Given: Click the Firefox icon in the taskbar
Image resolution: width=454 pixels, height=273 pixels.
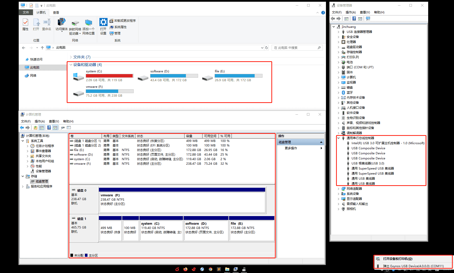Looking at the screenshot, I should tap(185, 269).
